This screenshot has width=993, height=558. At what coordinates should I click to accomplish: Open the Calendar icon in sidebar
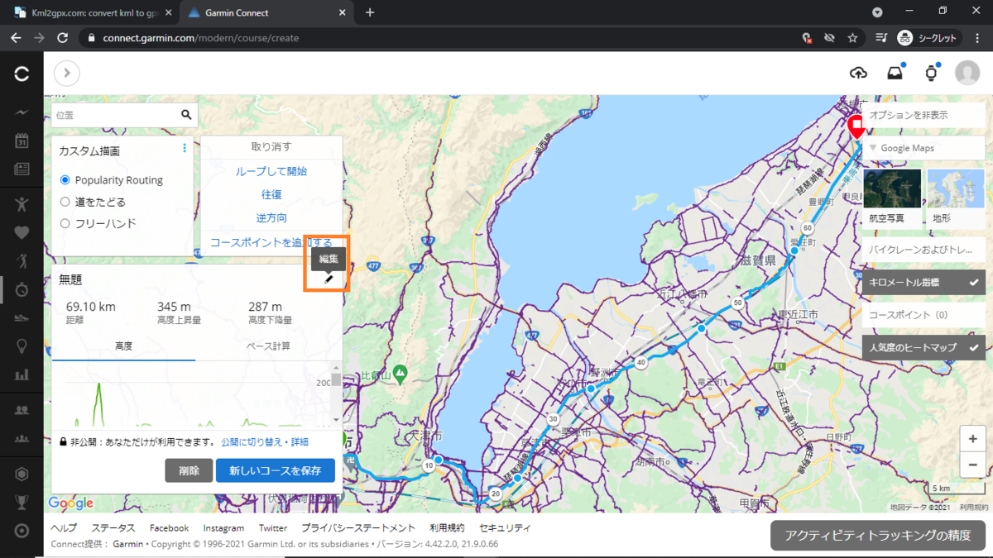[22, 141]
